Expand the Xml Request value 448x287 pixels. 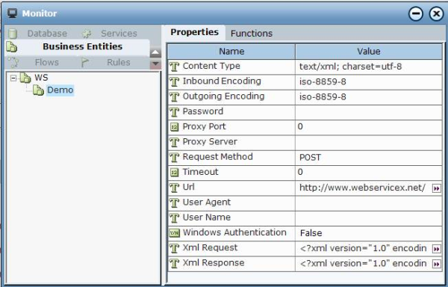click(436, 249)
